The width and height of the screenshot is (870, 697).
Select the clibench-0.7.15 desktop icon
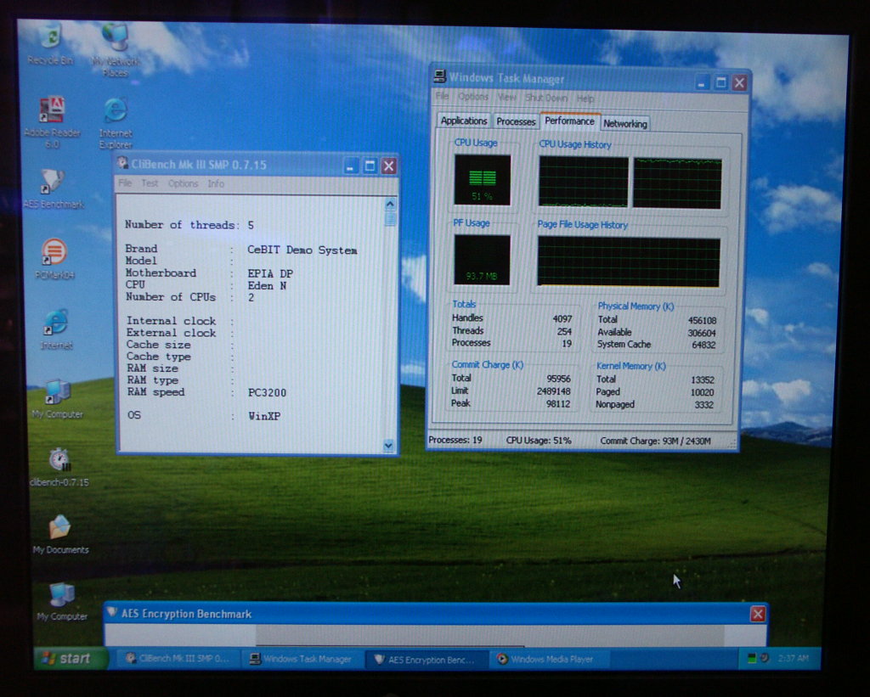click(x=59, y=467)
